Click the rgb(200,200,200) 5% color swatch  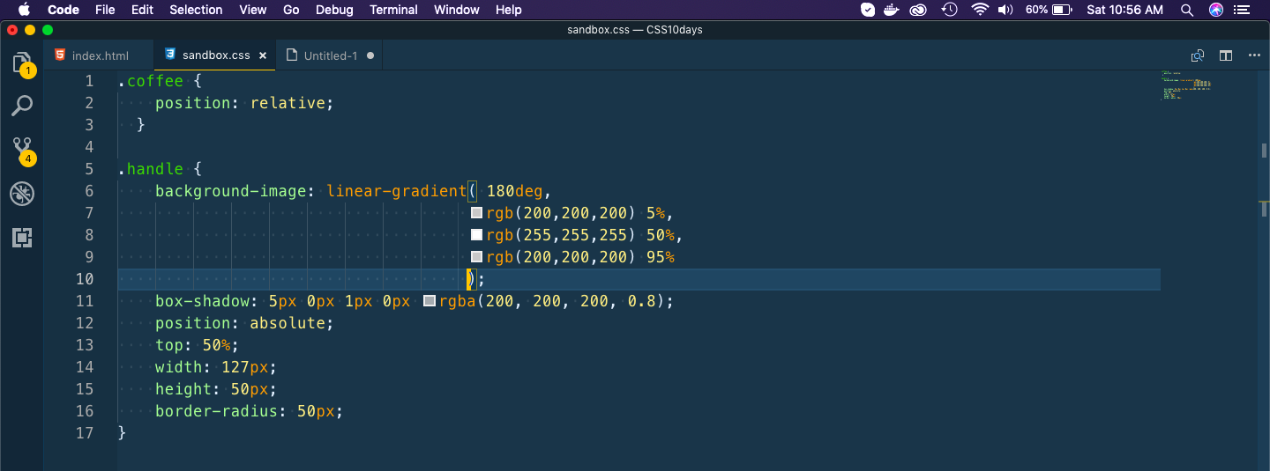pyautogui.click(x=477, y=213)
